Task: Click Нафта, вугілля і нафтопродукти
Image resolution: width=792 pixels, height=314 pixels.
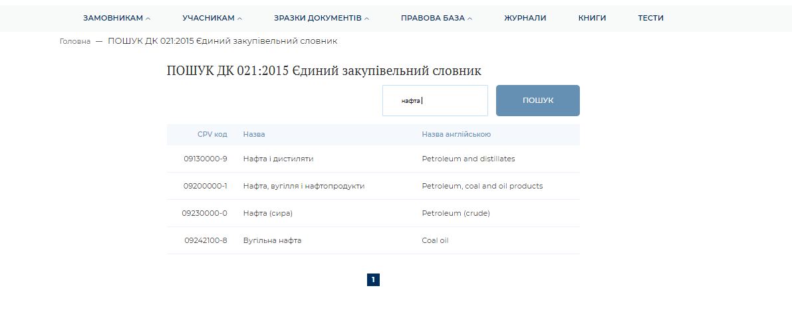Action: click(x=303, y=186)
